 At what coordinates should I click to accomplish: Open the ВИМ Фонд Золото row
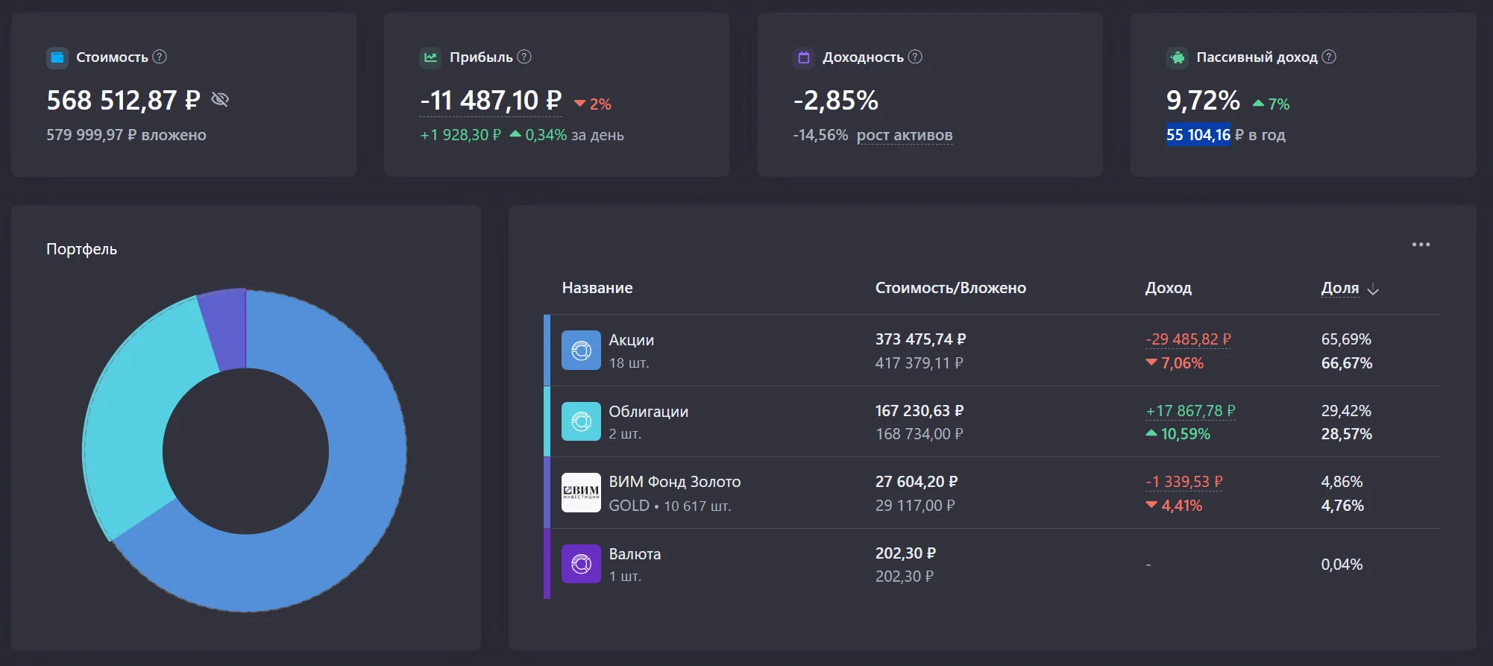[x=992, y=493]
